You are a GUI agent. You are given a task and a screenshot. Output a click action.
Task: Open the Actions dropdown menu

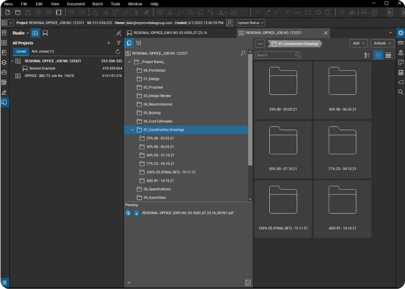coord(382,43)
